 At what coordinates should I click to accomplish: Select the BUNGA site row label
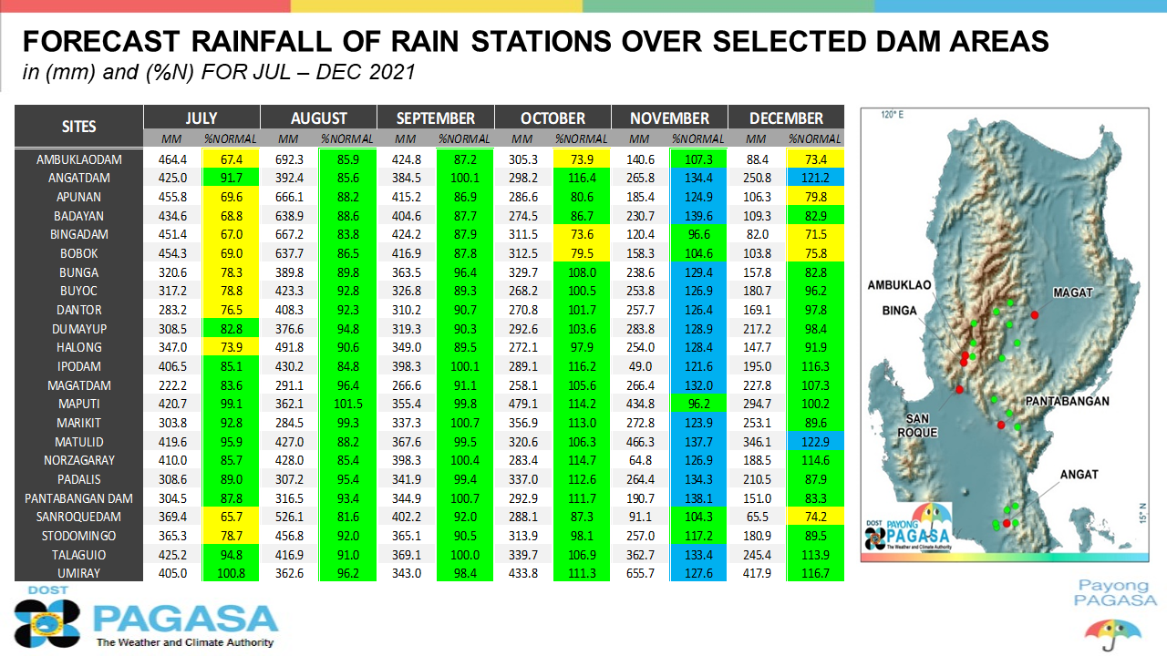[79, 272]
